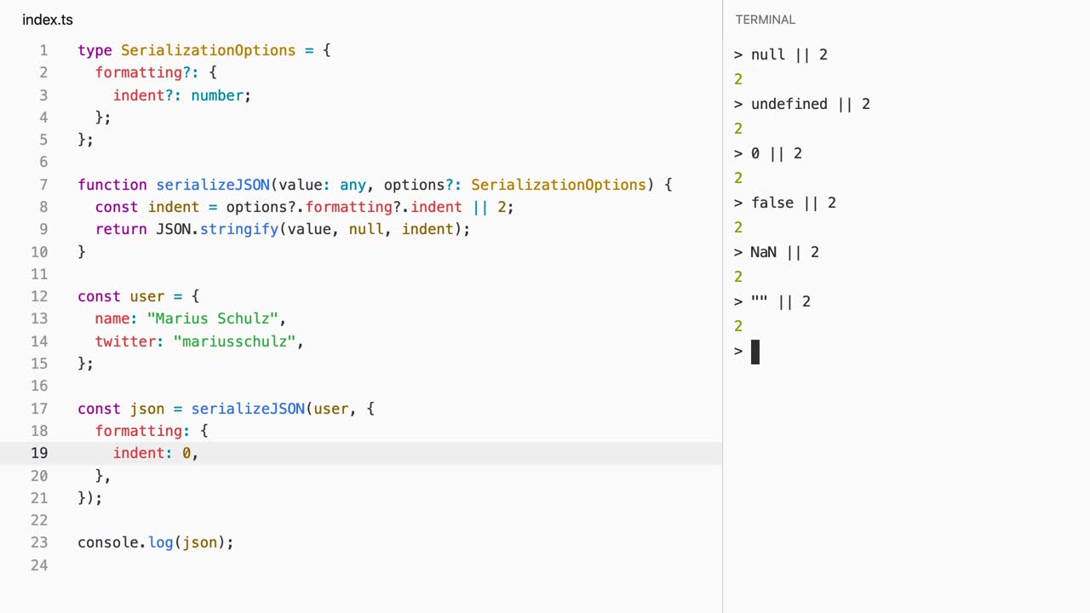Place cursor on the 0 indent value

coord(186,453)
